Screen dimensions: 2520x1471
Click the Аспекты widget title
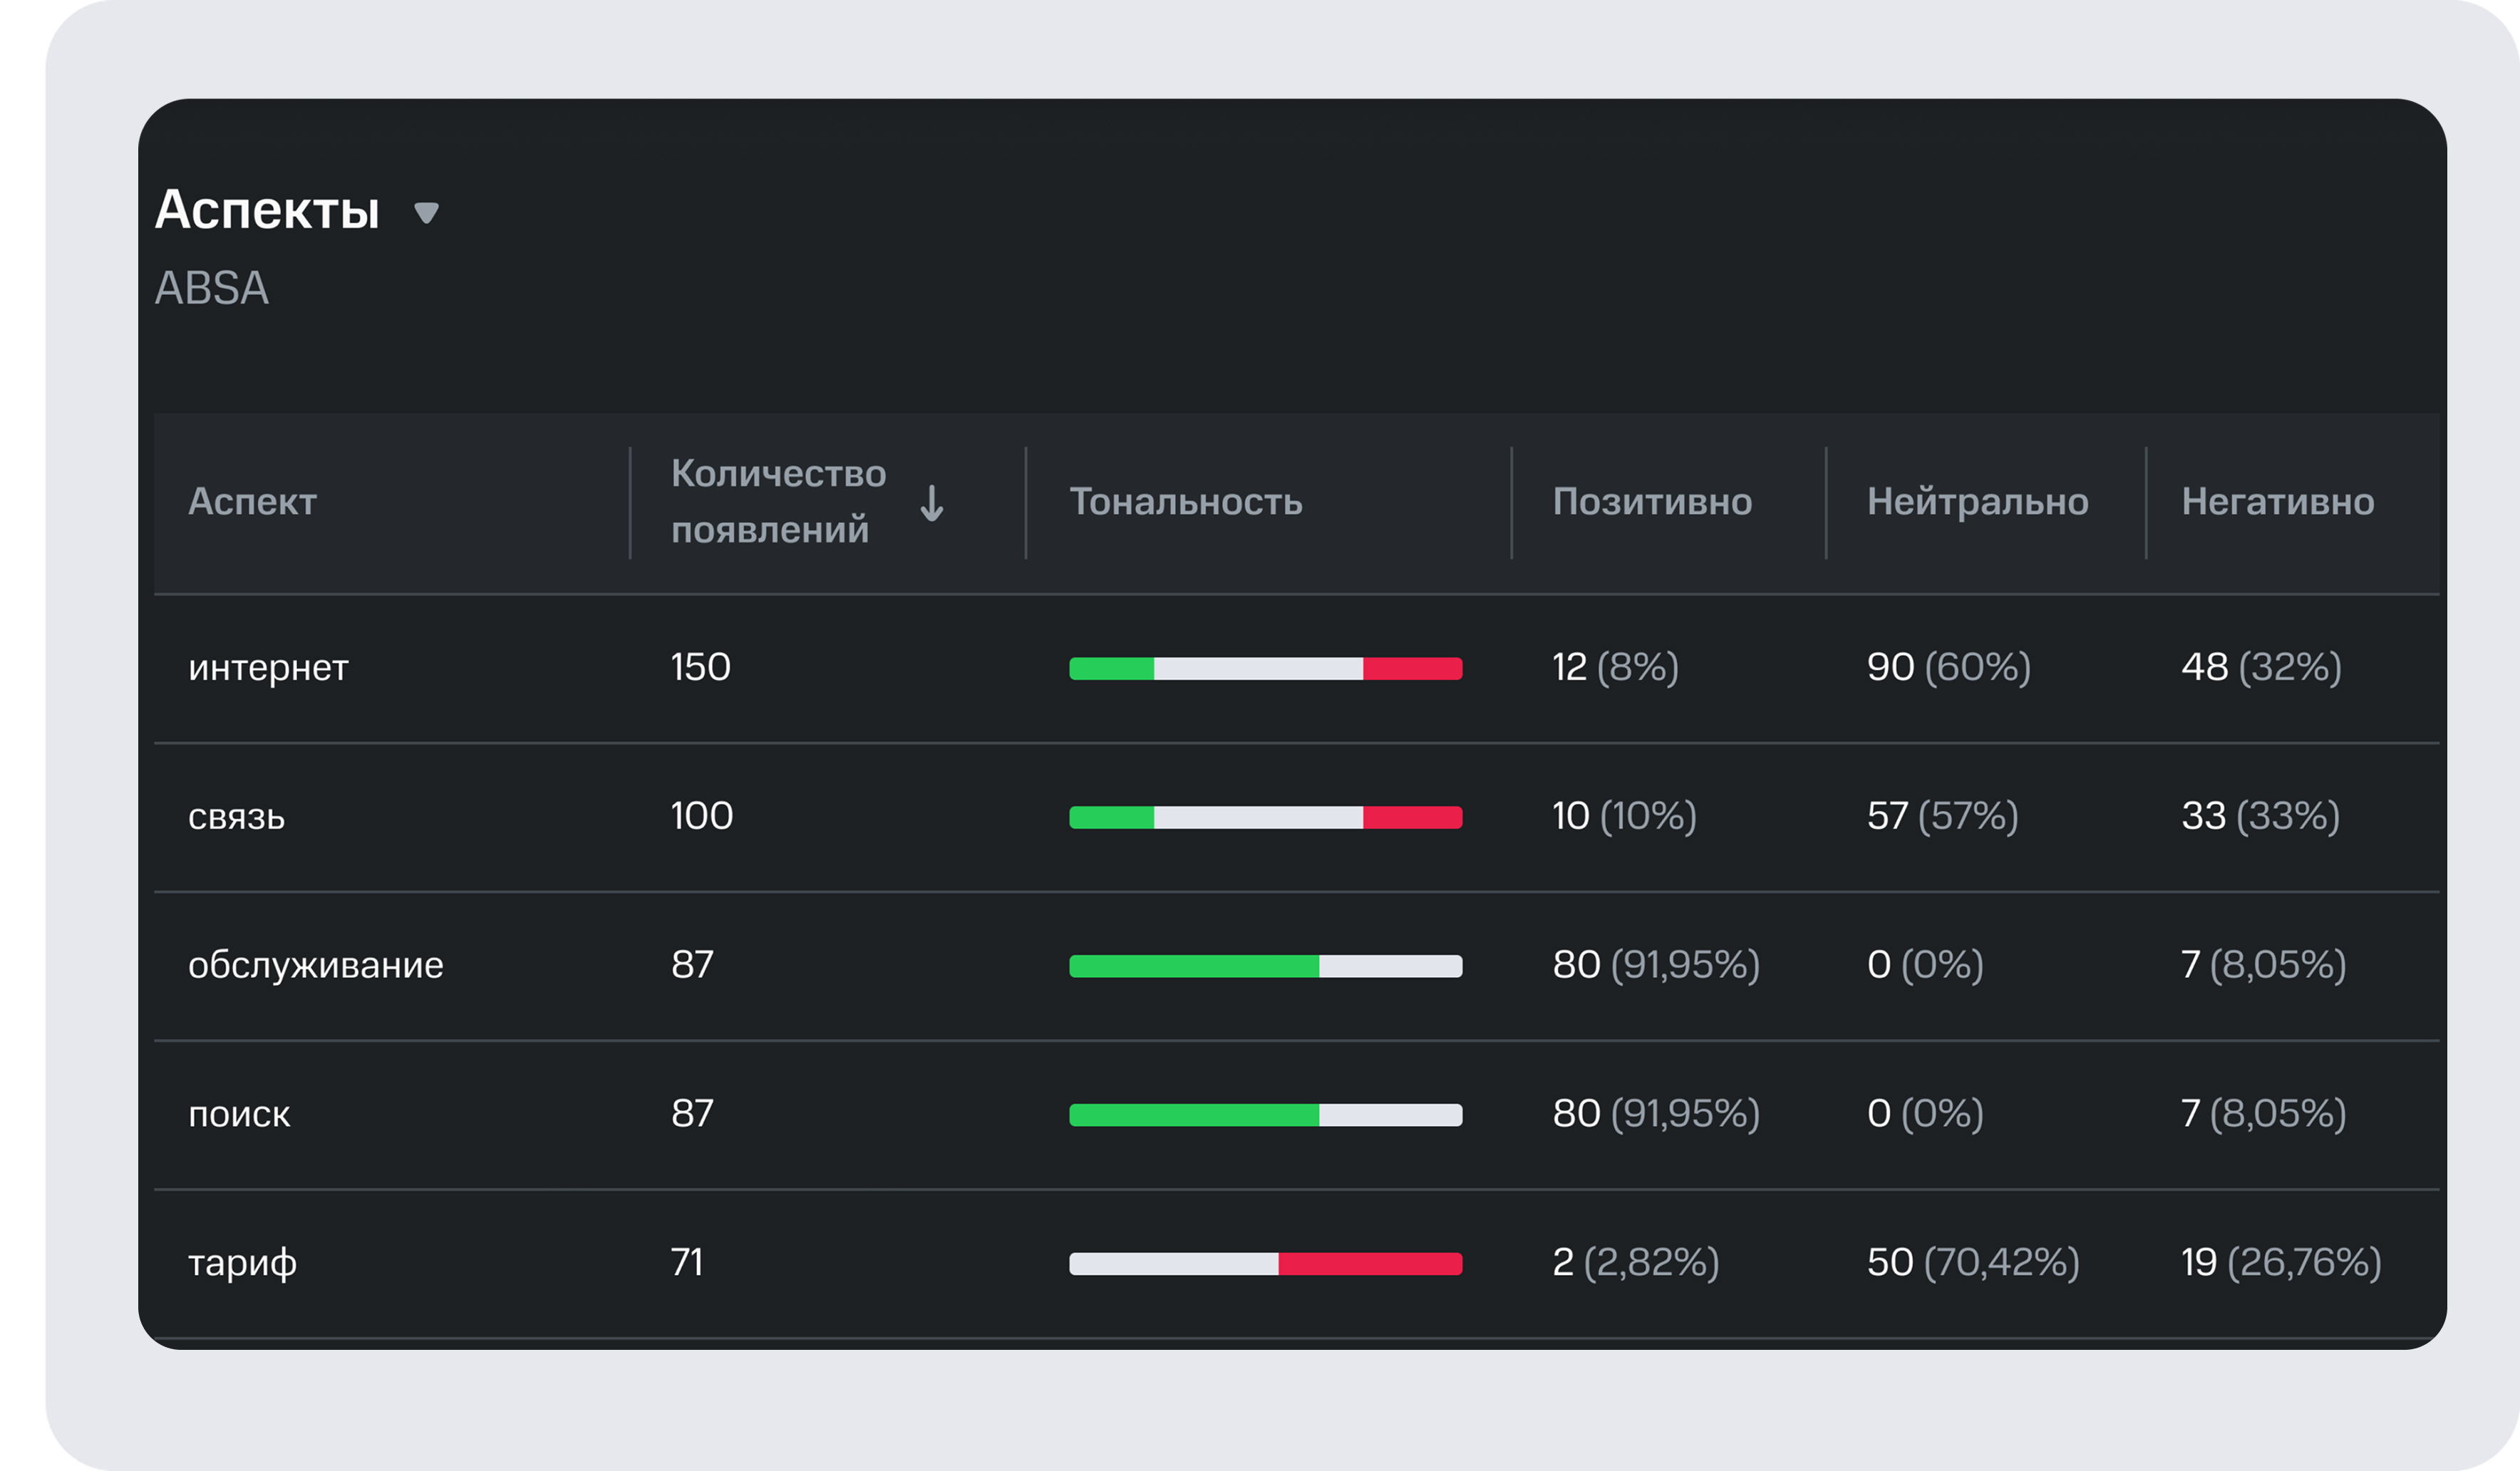pos(267,210)
